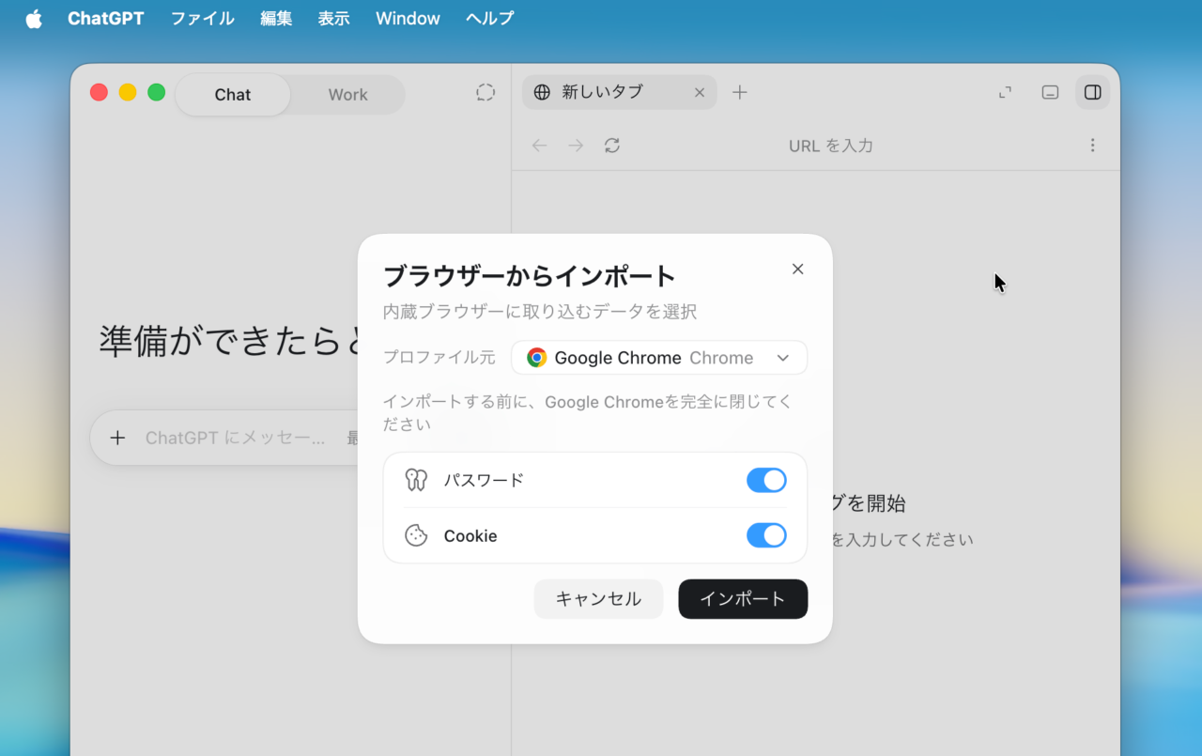Close the 新しいタブ tab

(700, 92)
